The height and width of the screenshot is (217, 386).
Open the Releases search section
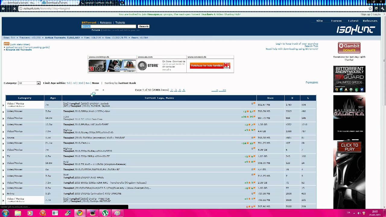coord(106,23)
